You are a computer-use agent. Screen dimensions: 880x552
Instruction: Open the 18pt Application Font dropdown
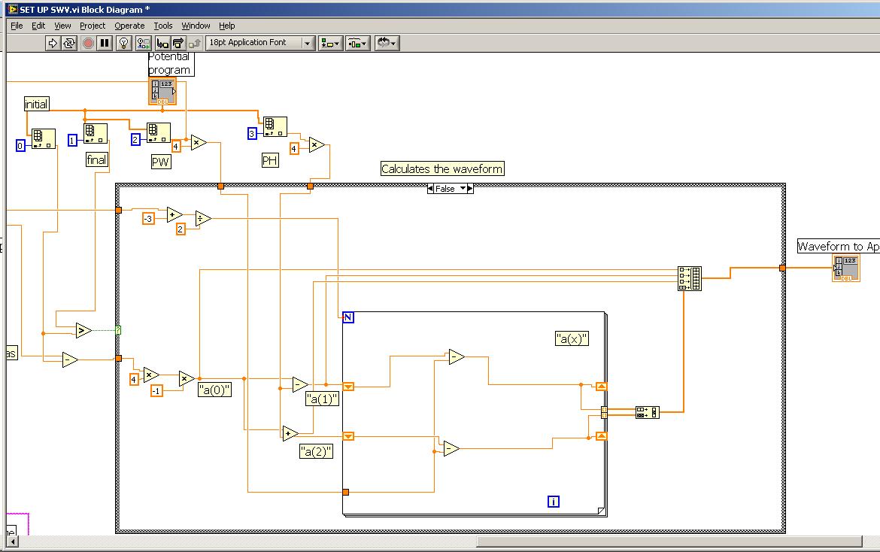(260, 43)
